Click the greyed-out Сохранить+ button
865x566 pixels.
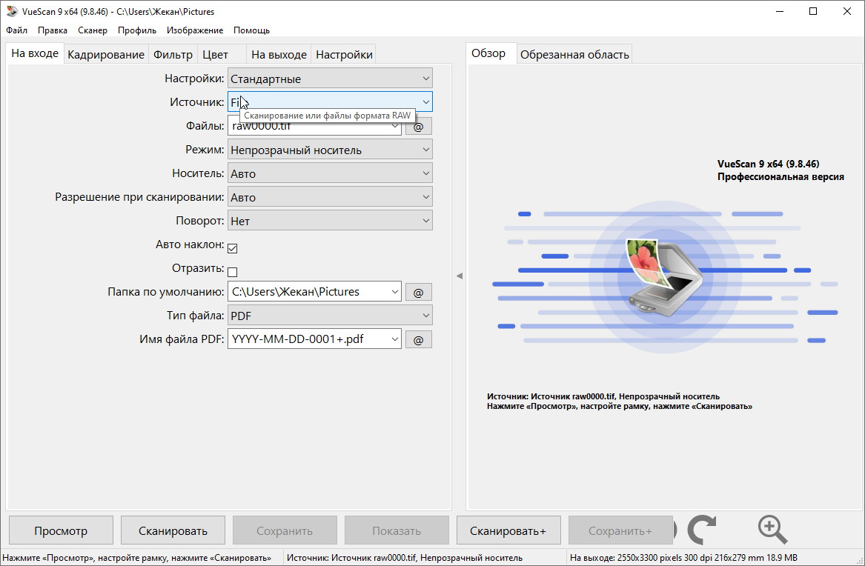(x=620, y=530)
